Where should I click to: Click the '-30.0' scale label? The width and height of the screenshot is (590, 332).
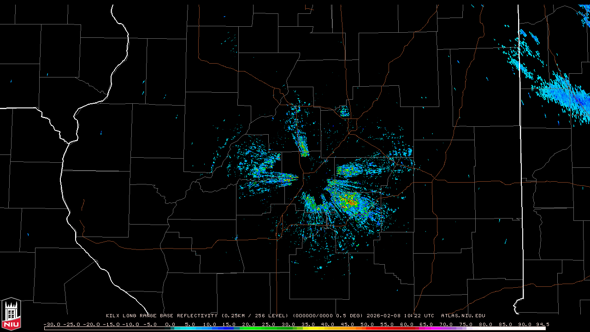point(52,324)
